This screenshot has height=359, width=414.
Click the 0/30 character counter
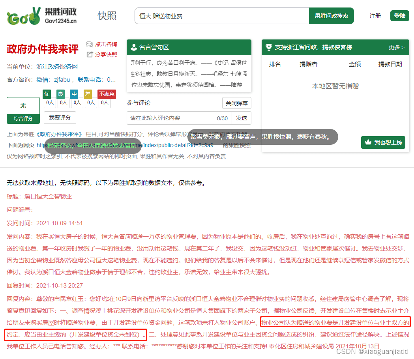[x=222, y=118]
